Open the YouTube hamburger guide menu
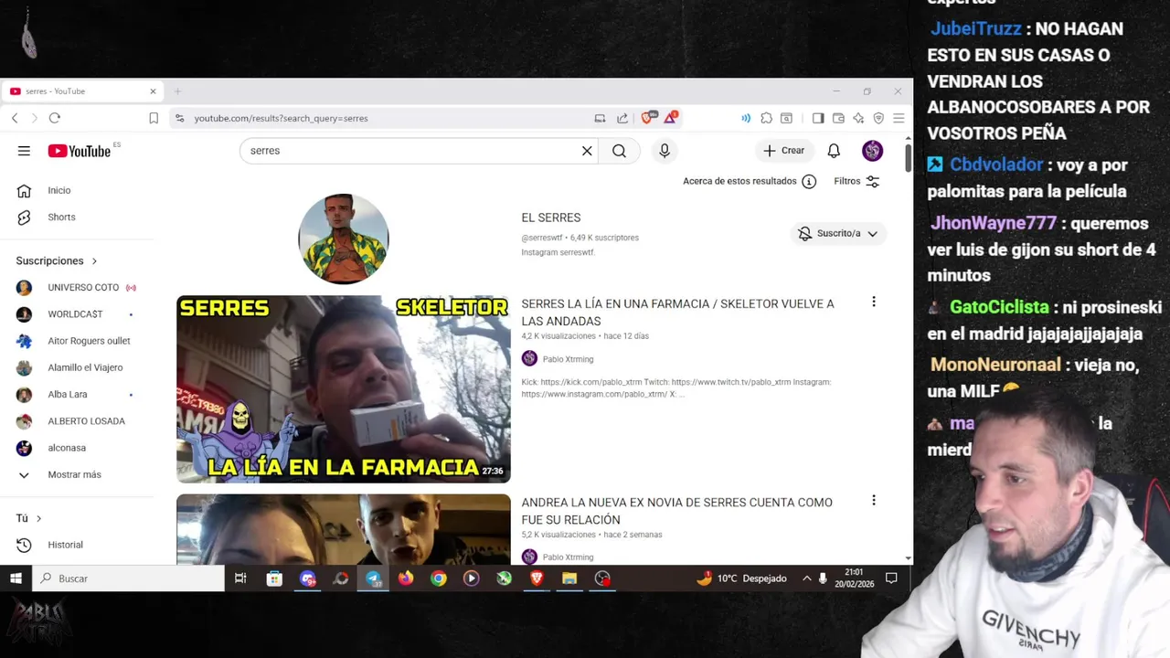The width and height of the screenshot is (1170, 658). [x=24, y=151]
